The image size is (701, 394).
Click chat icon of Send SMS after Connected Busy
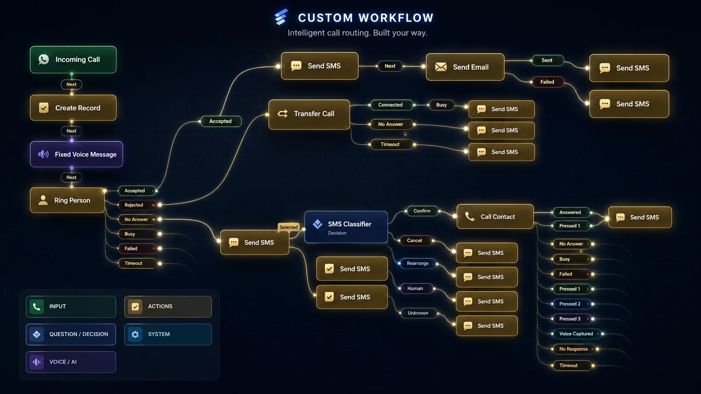point(481,109)
